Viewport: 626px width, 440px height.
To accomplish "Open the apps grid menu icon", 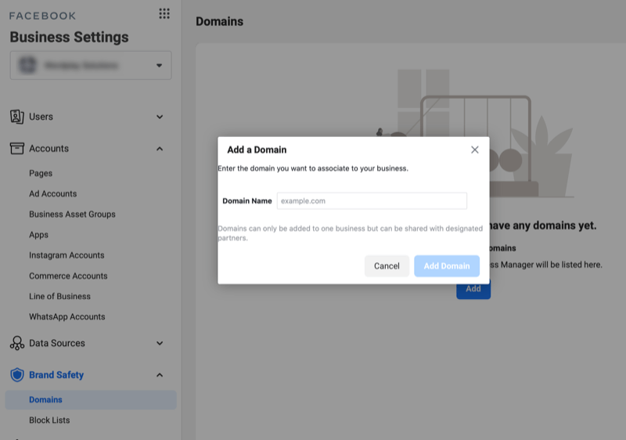I will [164, 13].
